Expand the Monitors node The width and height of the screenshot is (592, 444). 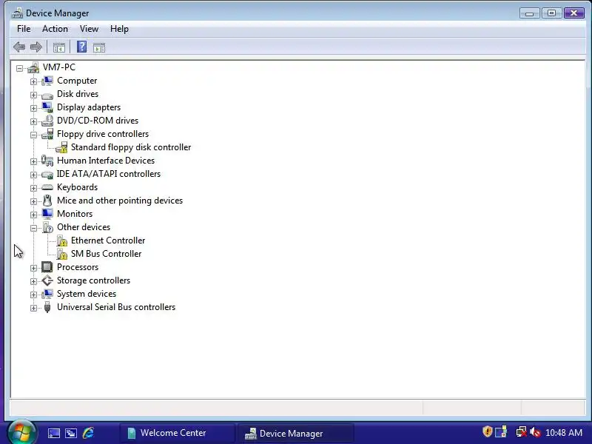[33, 215]
